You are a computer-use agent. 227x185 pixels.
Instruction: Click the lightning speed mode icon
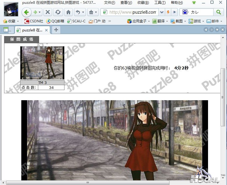tap(168, 12)
